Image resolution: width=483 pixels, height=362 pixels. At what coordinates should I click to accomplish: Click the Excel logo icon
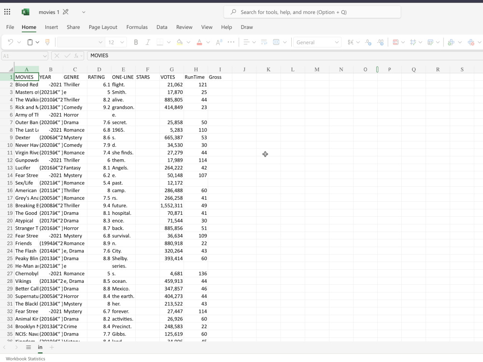(26, 12)
